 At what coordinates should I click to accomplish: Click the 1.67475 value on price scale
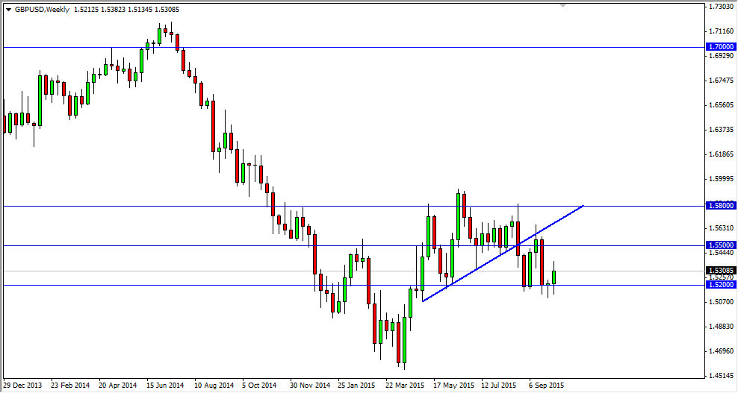722,81
